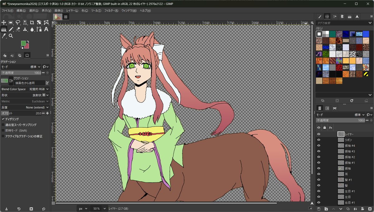
Task: Select the Warp/Cage Transform tool
Action: pyautogui.click(x=46, y=22)
